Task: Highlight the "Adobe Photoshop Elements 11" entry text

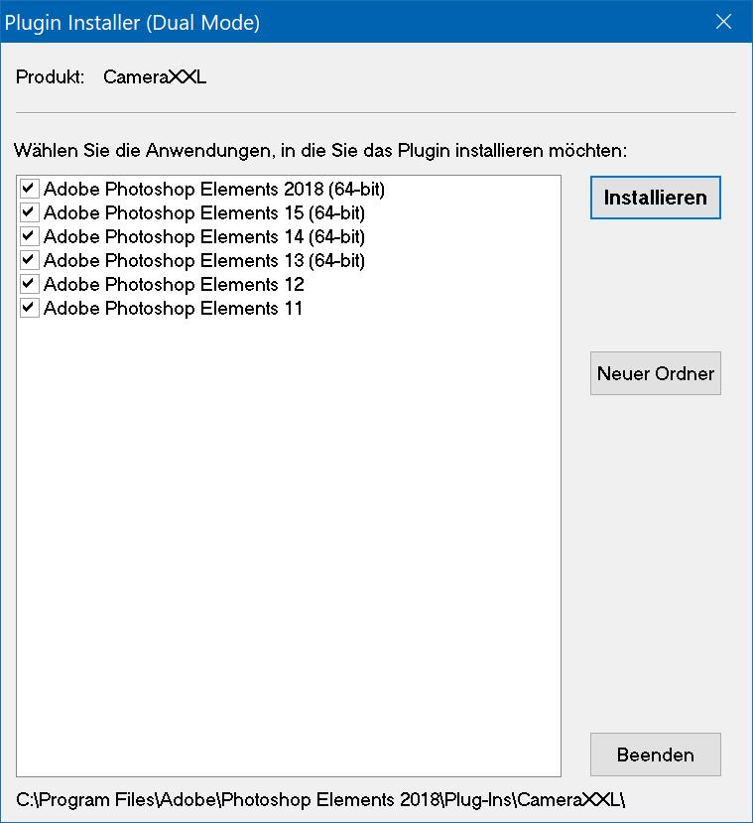Action: 174,308
